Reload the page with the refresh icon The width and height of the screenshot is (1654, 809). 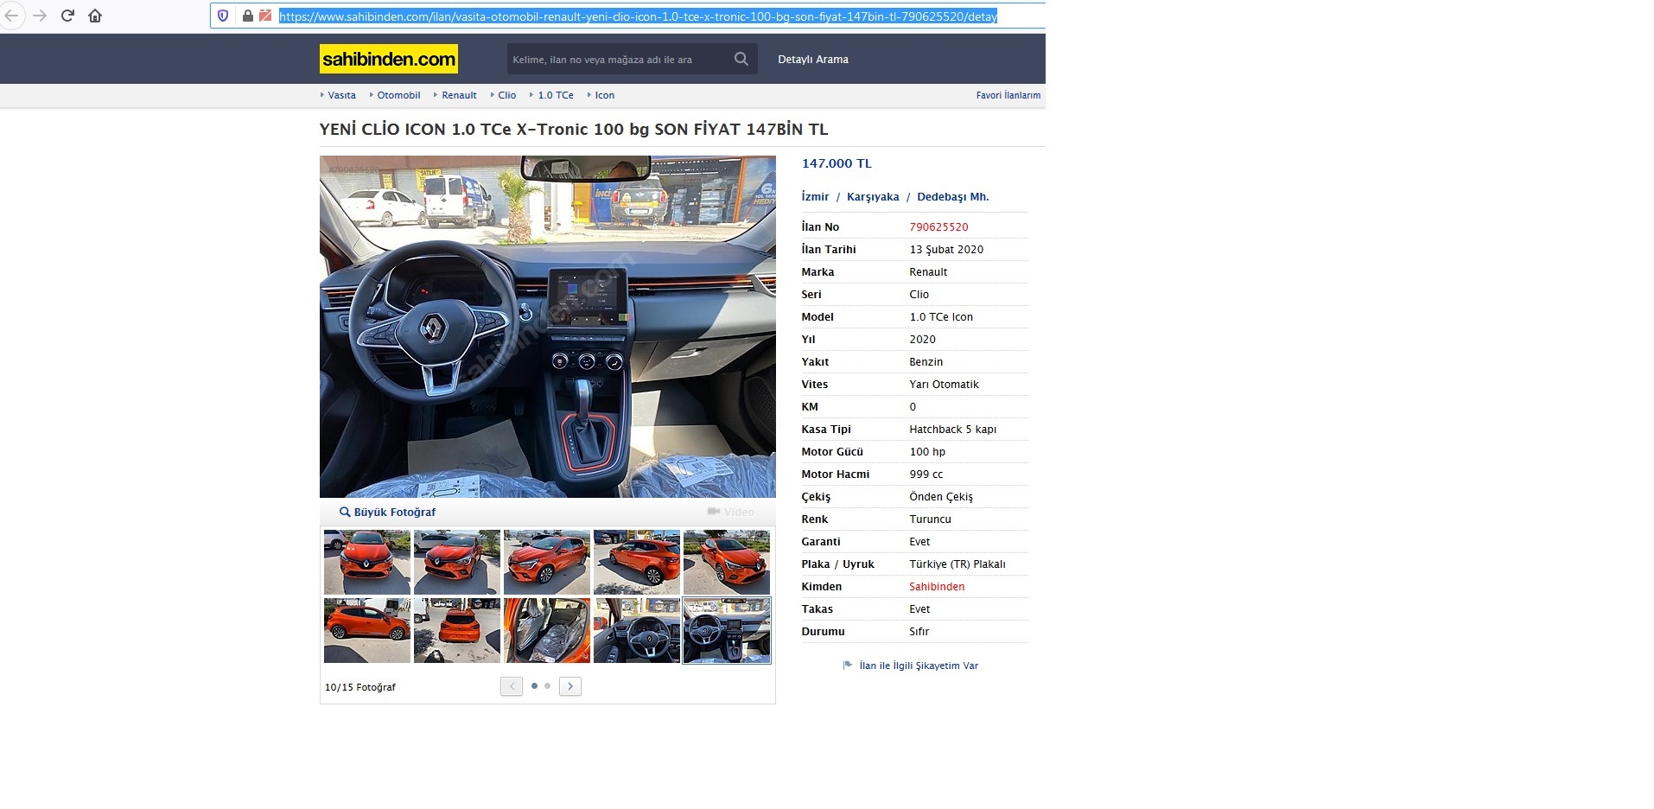67,16
